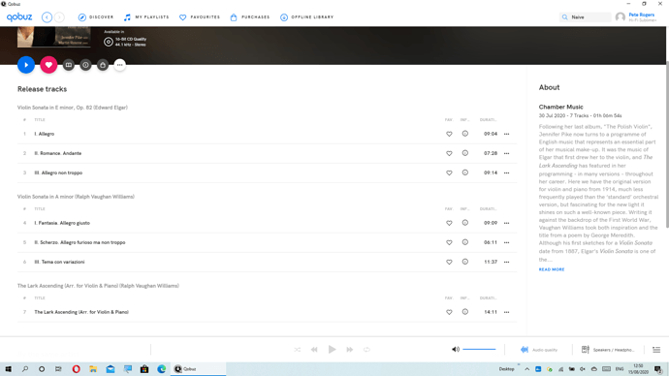
Task: Show info for III. Tema con variazioni
Action: pyautogui.click(x=465, y=262)
